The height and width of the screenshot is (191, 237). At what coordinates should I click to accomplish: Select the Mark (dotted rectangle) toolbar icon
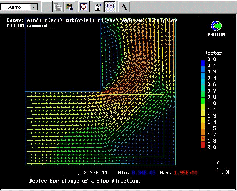point(47,7)
